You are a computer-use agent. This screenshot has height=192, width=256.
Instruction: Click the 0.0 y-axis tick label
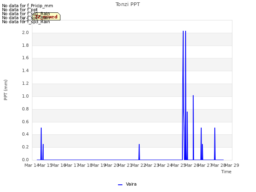click(x=25, y=160)
